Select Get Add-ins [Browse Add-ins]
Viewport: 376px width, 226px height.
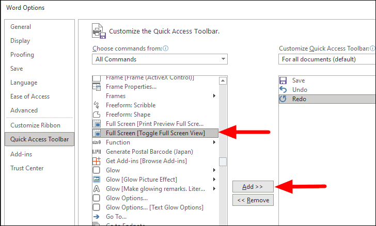(x=155, y=161)
